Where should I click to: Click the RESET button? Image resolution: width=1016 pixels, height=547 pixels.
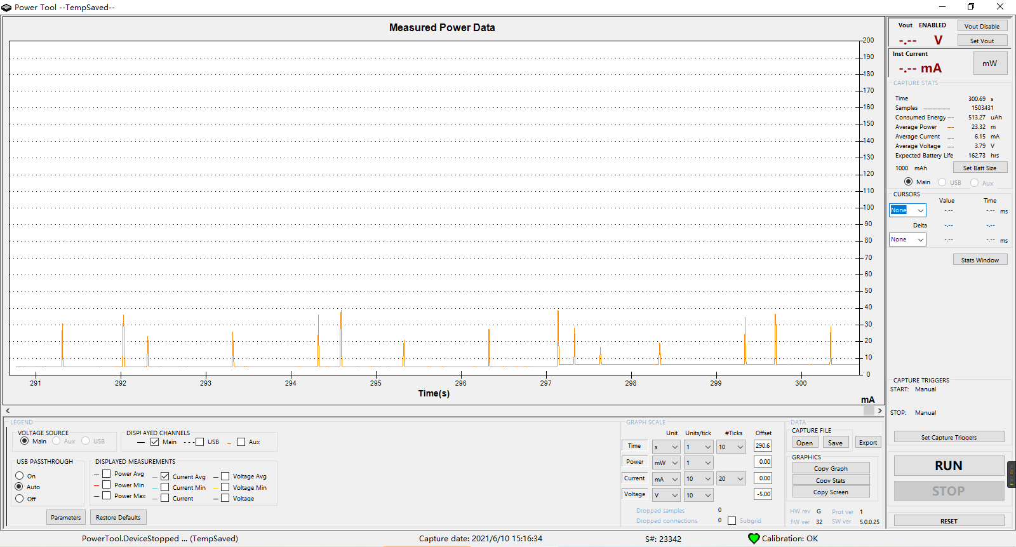pos(949,521)
